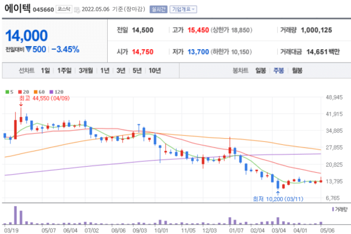This screenshot has height=234, width=351.
Task: Select the 10년 line chart tab
Action: 155,70
